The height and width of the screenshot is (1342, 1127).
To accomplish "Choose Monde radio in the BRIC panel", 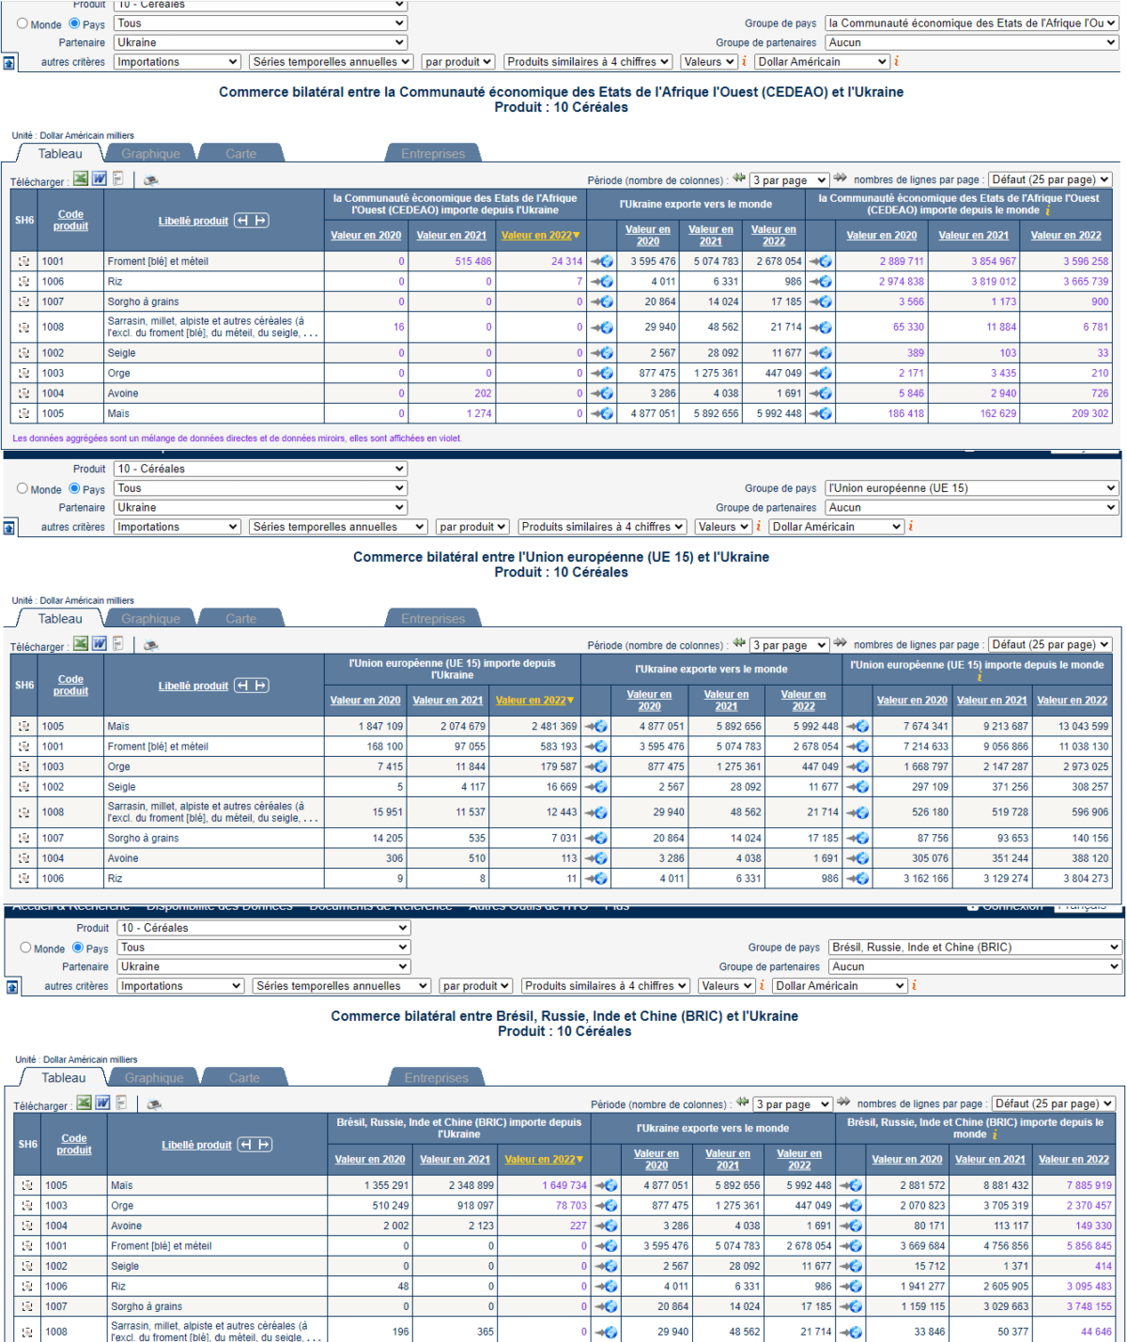I will pos(26,948).
